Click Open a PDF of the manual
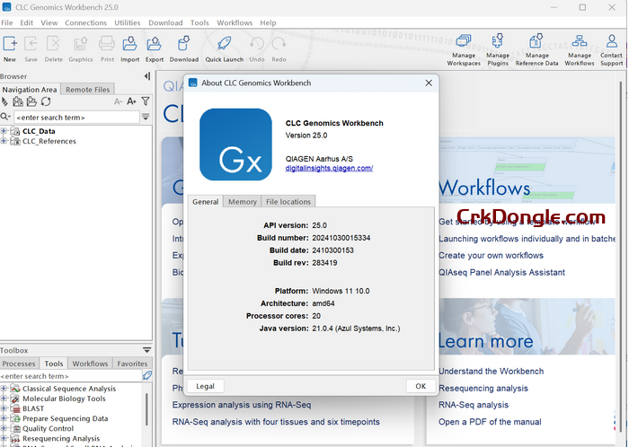The height and width of the screenshot is (447, 629). pos(490,422)
